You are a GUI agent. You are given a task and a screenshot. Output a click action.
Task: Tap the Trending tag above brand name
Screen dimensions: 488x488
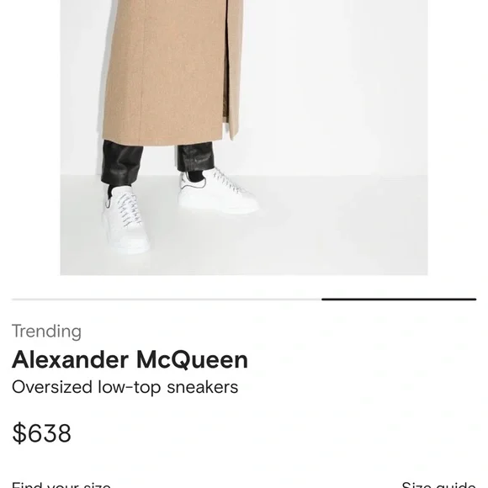click(x=46, y=332)
